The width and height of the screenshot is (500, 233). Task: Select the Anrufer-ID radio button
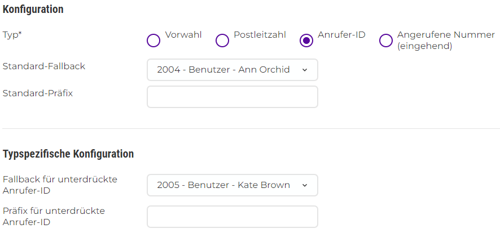click(x=306, y=41)
